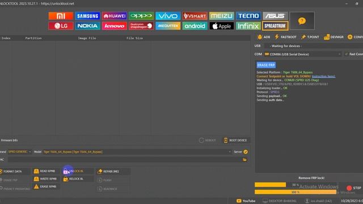Select the Infinix brand tile
363x204 pixels.
click(248, 26)
